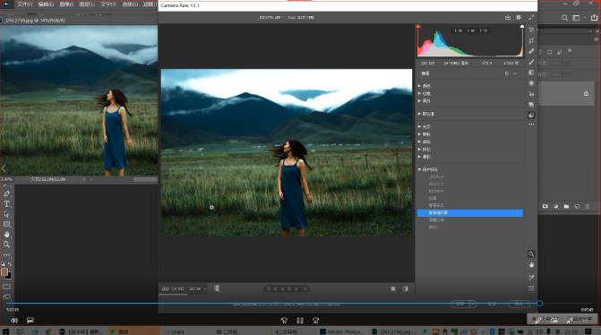Toggle before/after view mode

393,289
